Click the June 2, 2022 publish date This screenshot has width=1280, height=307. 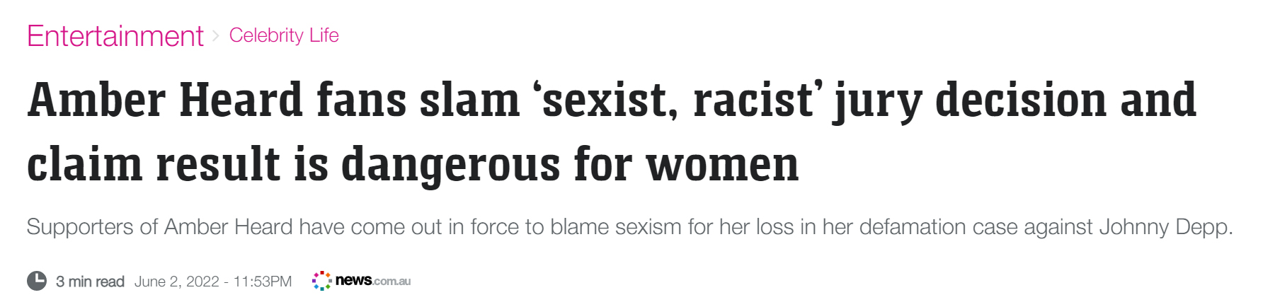(177, 282)
